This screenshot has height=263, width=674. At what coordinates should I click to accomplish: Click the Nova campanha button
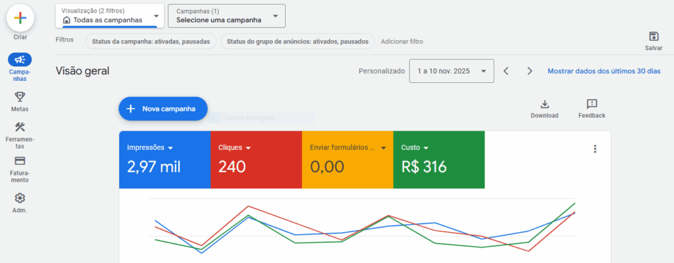(x=163, y=109)
